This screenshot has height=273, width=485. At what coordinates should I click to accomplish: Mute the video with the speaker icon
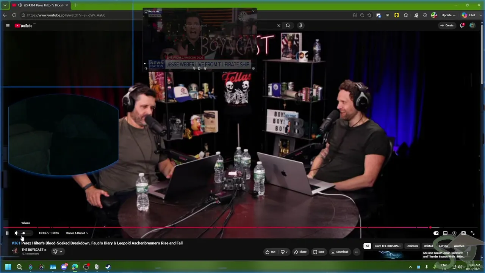[x=16, y=233]
